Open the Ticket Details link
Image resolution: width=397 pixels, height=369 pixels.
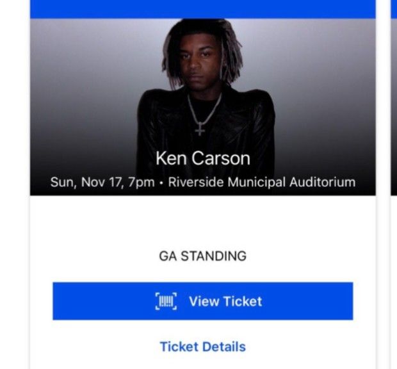202,347
